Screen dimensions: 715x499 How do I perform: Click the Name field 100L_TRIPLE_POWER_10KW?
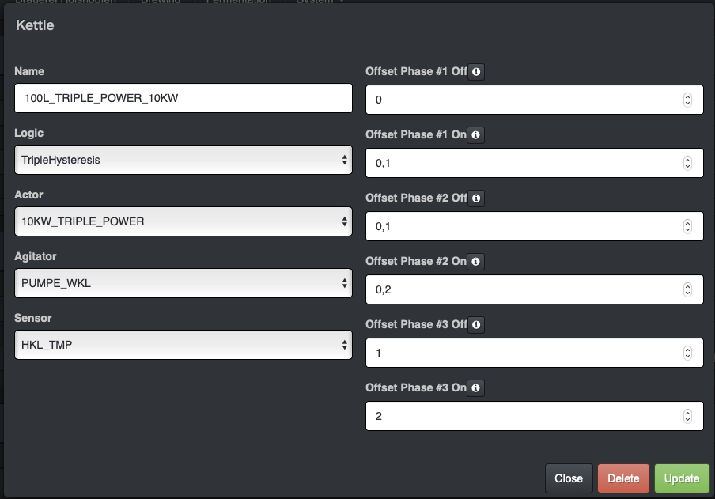(183, 98)
